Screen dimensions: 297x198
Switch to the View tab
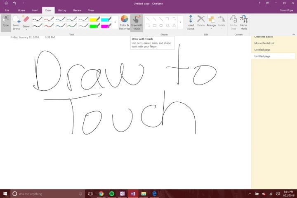[91, 10]
